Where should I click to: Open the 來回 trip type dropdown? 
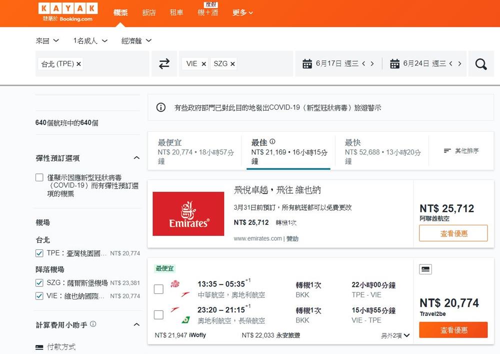(x=47, y=41)
